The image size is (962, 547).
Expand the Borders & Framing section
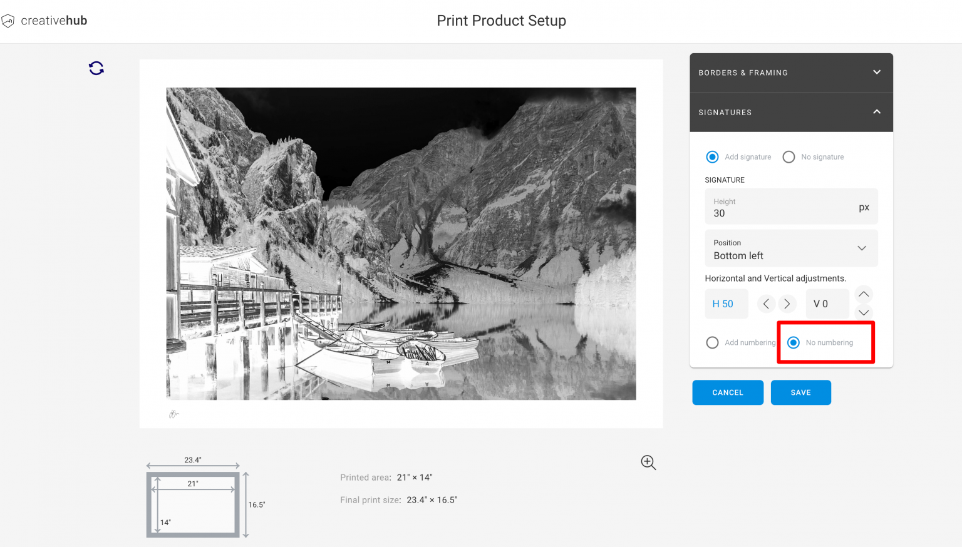(x=876, y=72)
